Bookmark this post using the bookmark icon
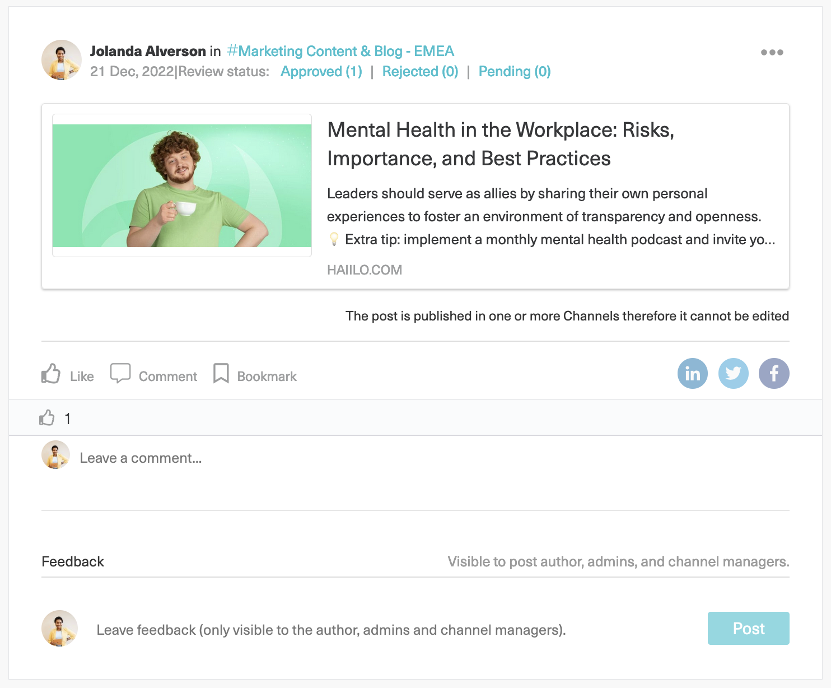This screenshot has height=688, width=831. 221,374
